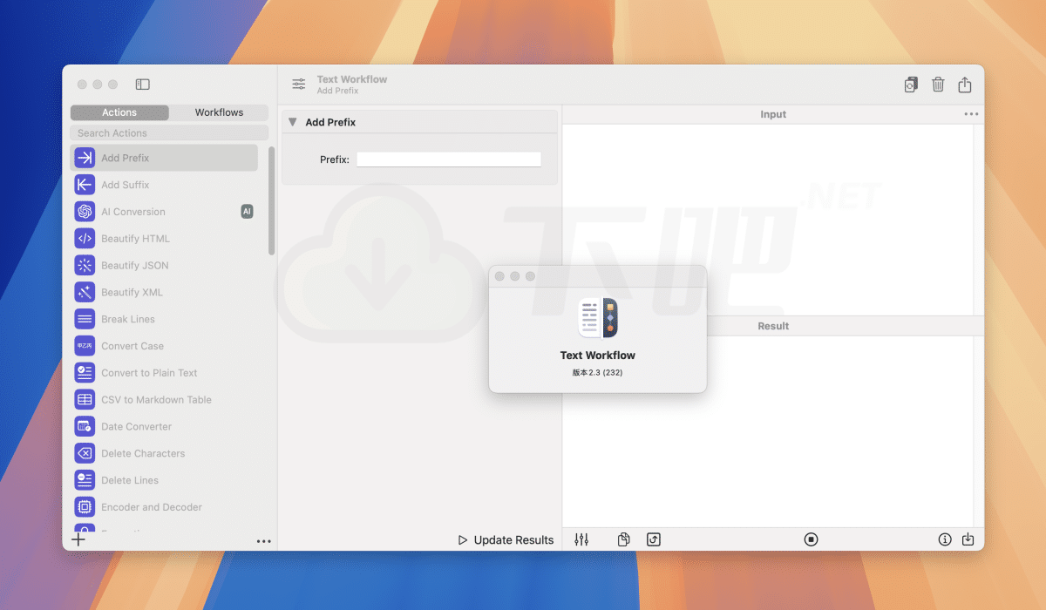Click the AI badge on AI Conversion
Image resolution: width=1046 pixels, height=610 pixels.
(x=247, y=212)
